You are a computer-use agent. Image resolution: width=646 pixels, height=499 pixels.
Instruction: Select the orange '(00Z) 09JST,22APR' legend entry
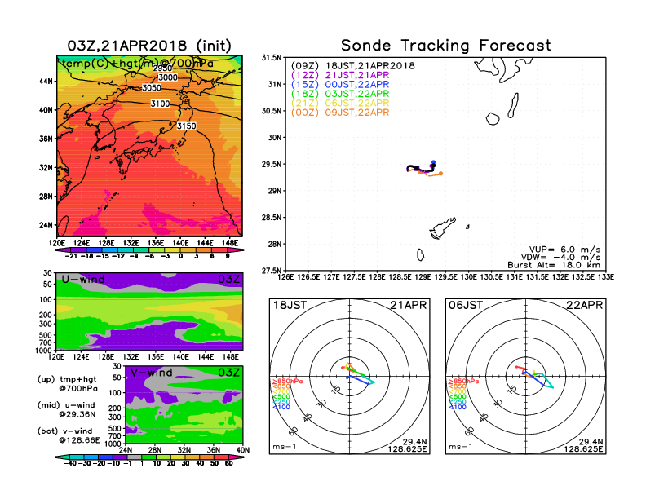(x=340, y=113)
